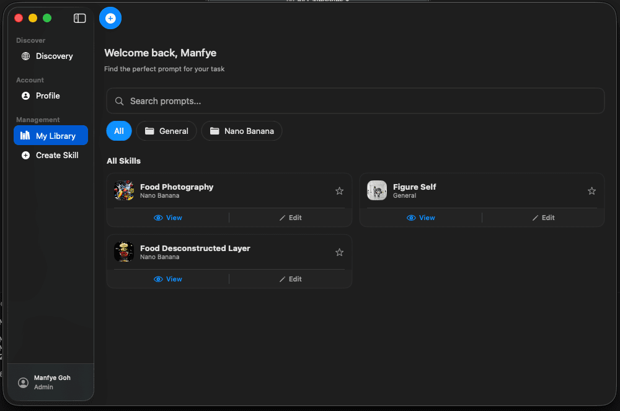
Task: View the Food Desconstructed Layer skill
Action: [x=168, y=279]
